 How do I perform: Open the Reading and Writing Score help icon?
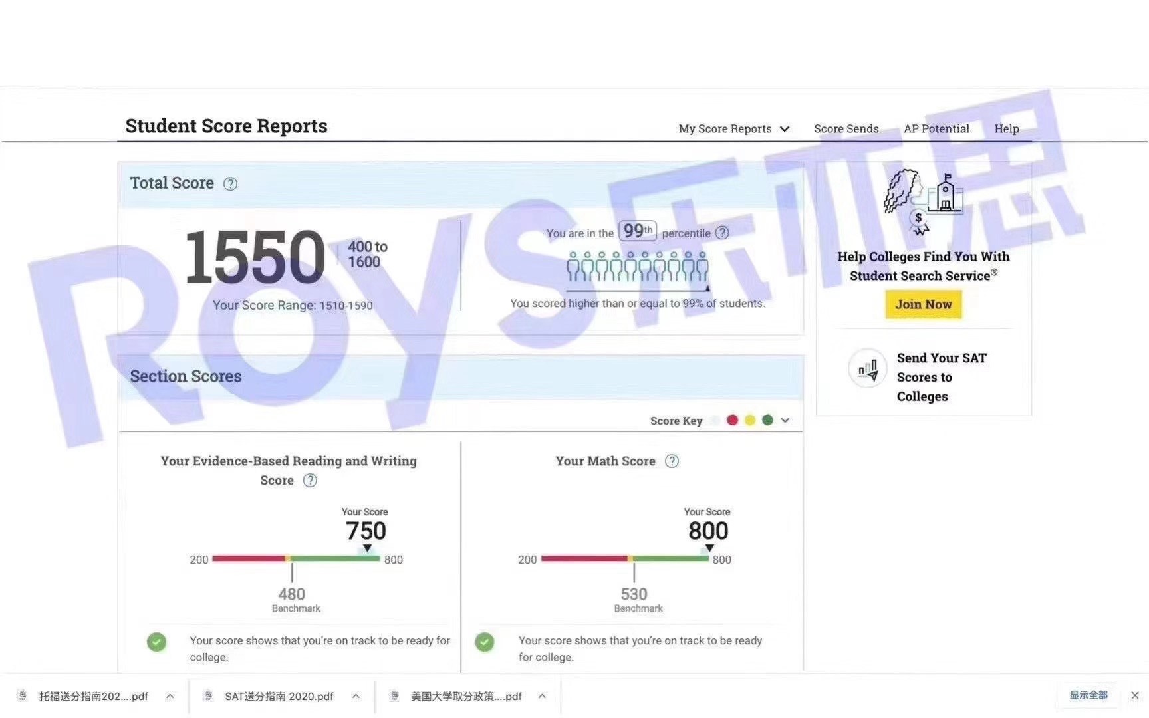click(x=310, y=481)
